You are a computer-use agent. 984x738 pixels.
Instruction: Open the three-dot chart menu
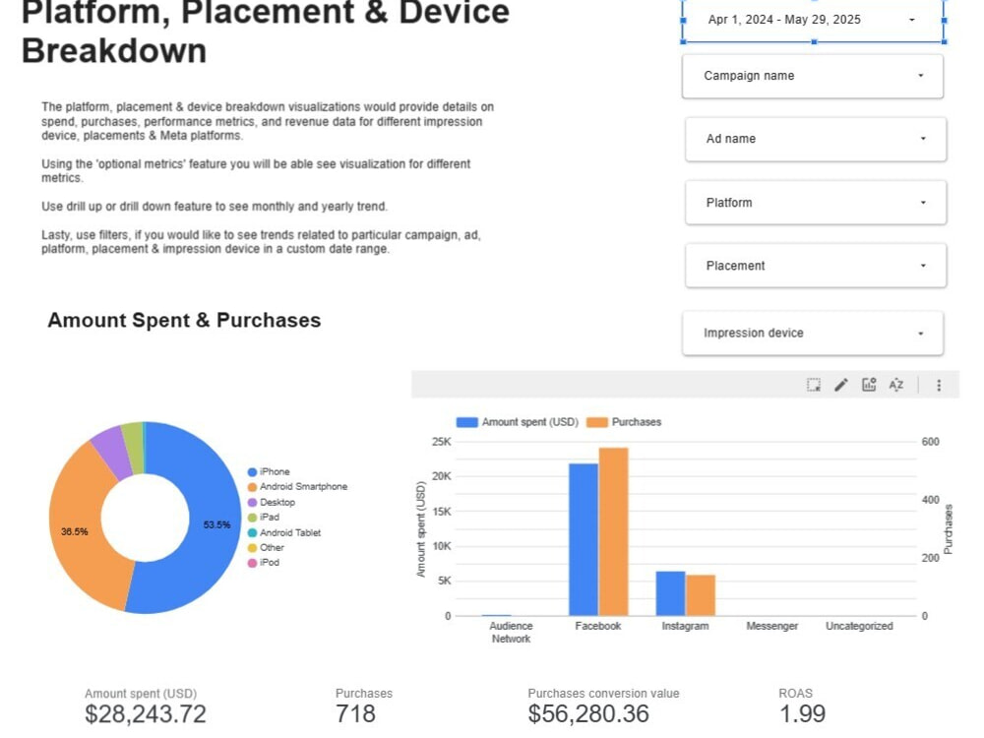tap(939, 386)
